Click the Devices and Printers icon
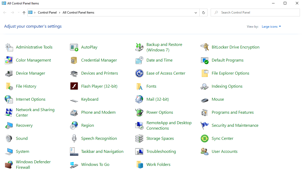The width and height of the screenshot is (302, 181). pos(74,73)
